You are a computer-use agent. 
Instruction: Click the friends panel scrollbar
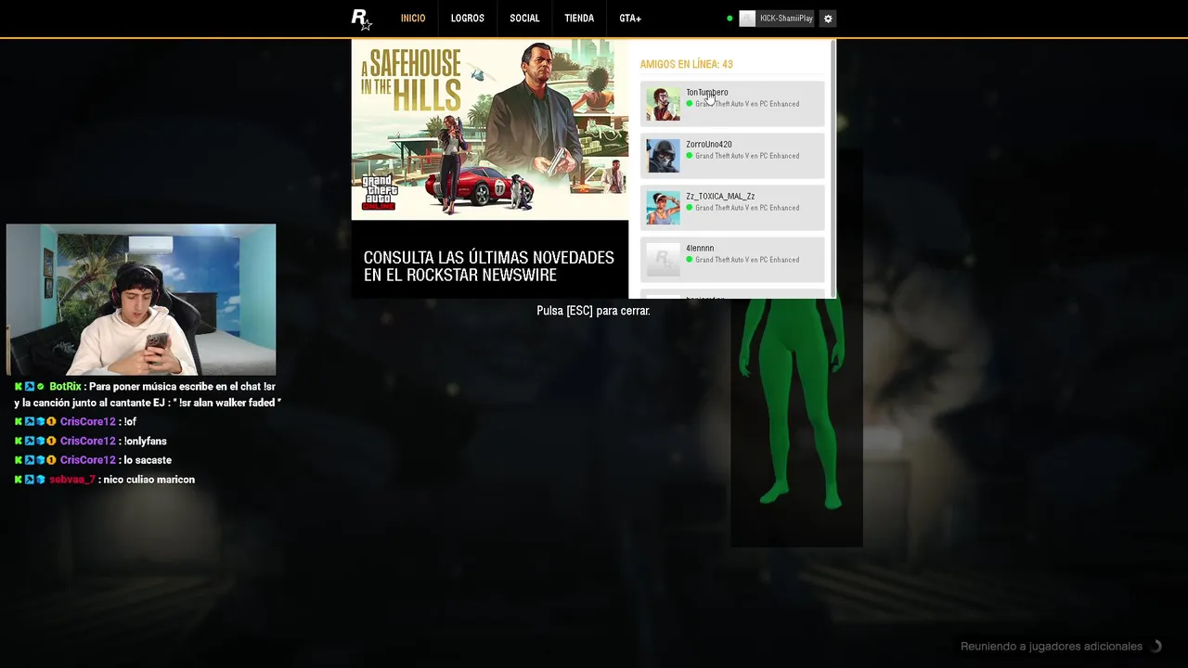point(833,167)
